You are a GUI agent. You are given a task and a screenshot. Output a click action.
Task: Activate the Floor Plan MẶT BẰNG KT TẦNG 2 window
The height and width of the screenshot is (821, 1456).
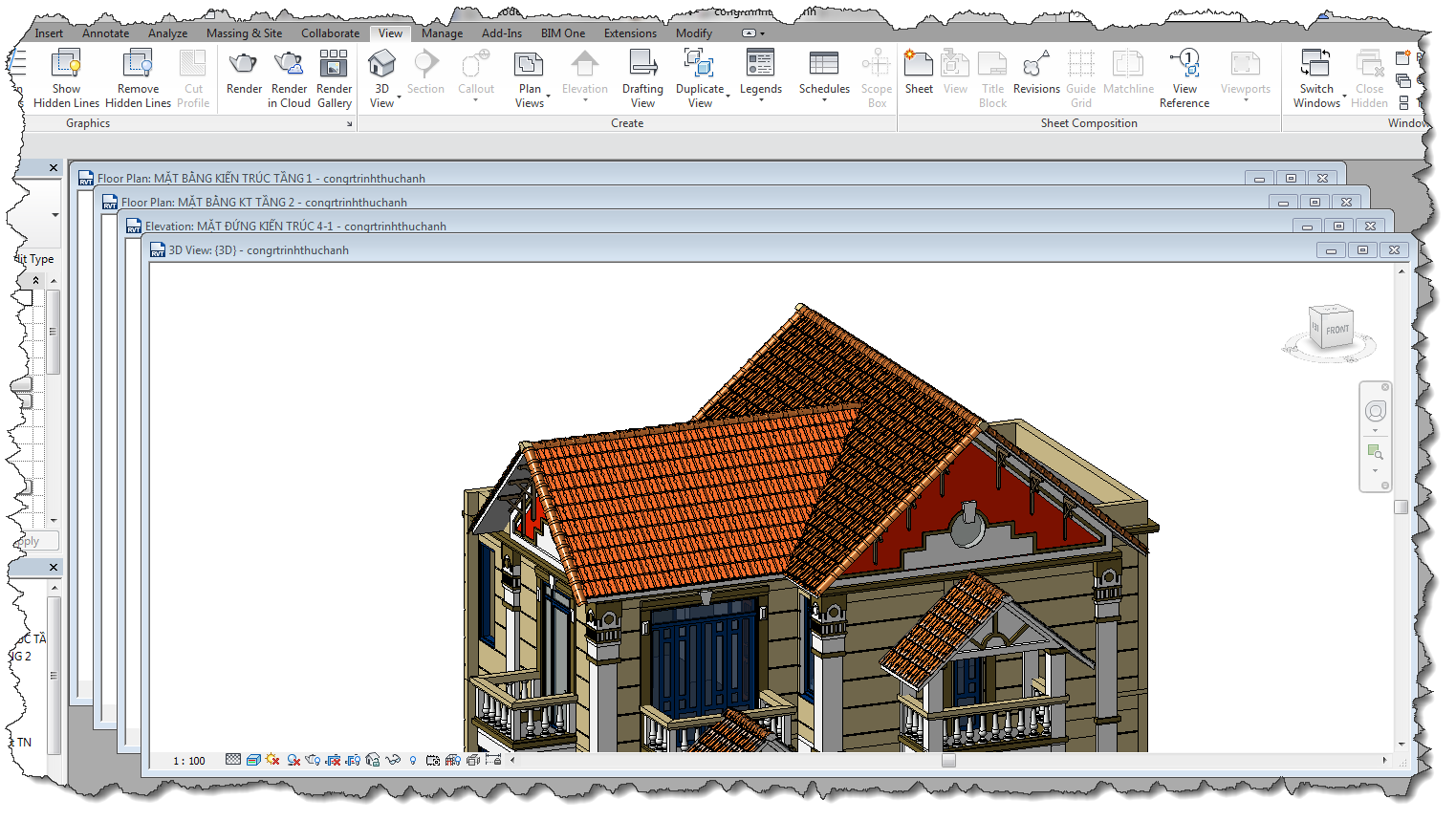click(264, 203)
